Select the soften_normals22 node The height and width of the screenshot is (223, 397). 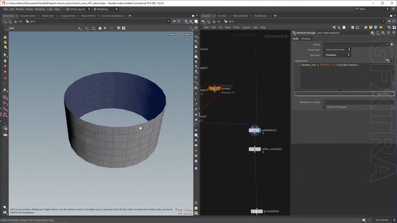point(254,149)
